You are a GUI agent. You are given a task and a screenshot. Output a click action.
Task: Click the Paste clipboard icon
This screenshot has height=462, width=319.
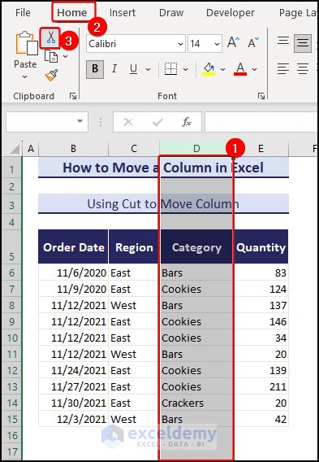(x=26, y=43)
